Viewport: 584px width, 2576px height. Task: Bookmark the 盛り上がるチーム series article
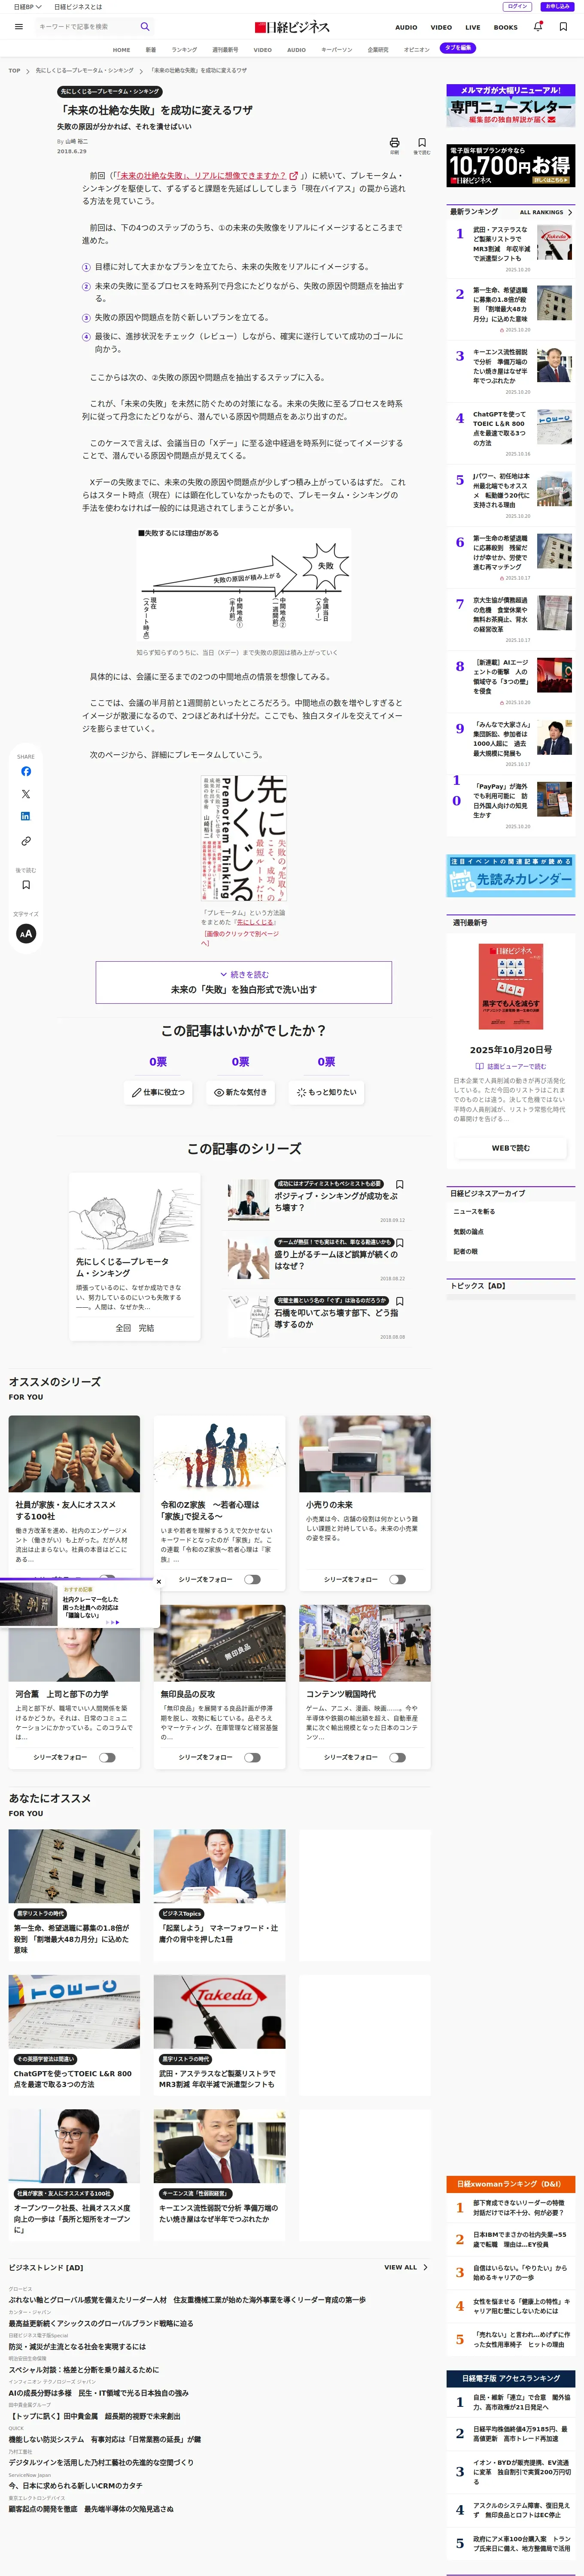pos(400,1243)
